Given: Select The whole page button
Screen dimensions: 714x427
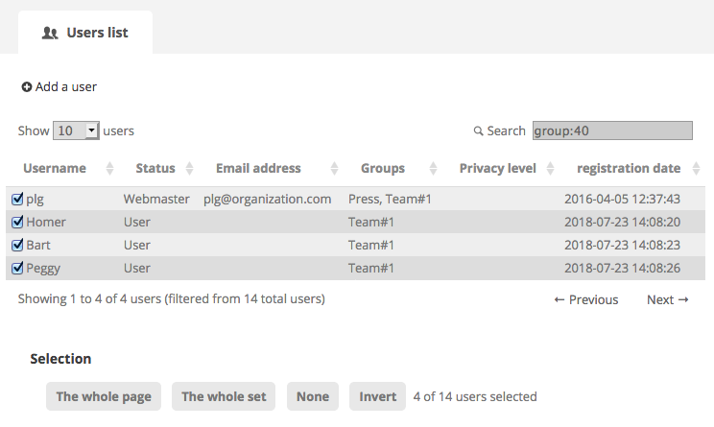Looking at the screenshot, I should point(104,396).
